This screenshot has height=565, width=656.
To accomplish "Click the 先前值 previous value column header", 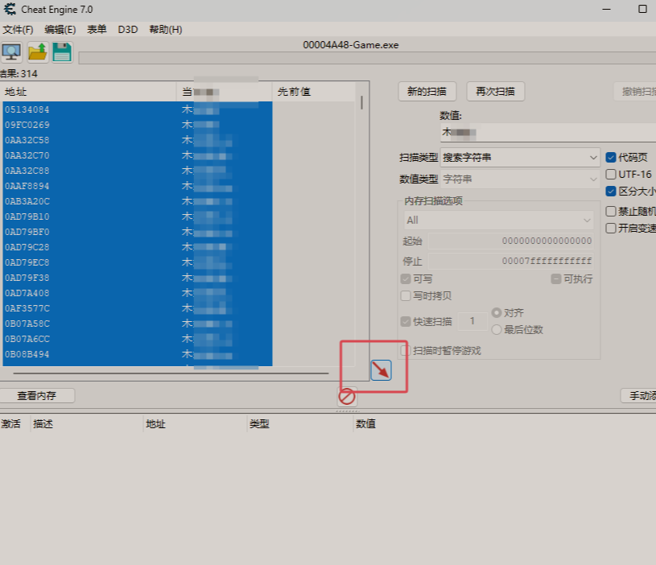I will pyautogui.click(x=314, y=92).
